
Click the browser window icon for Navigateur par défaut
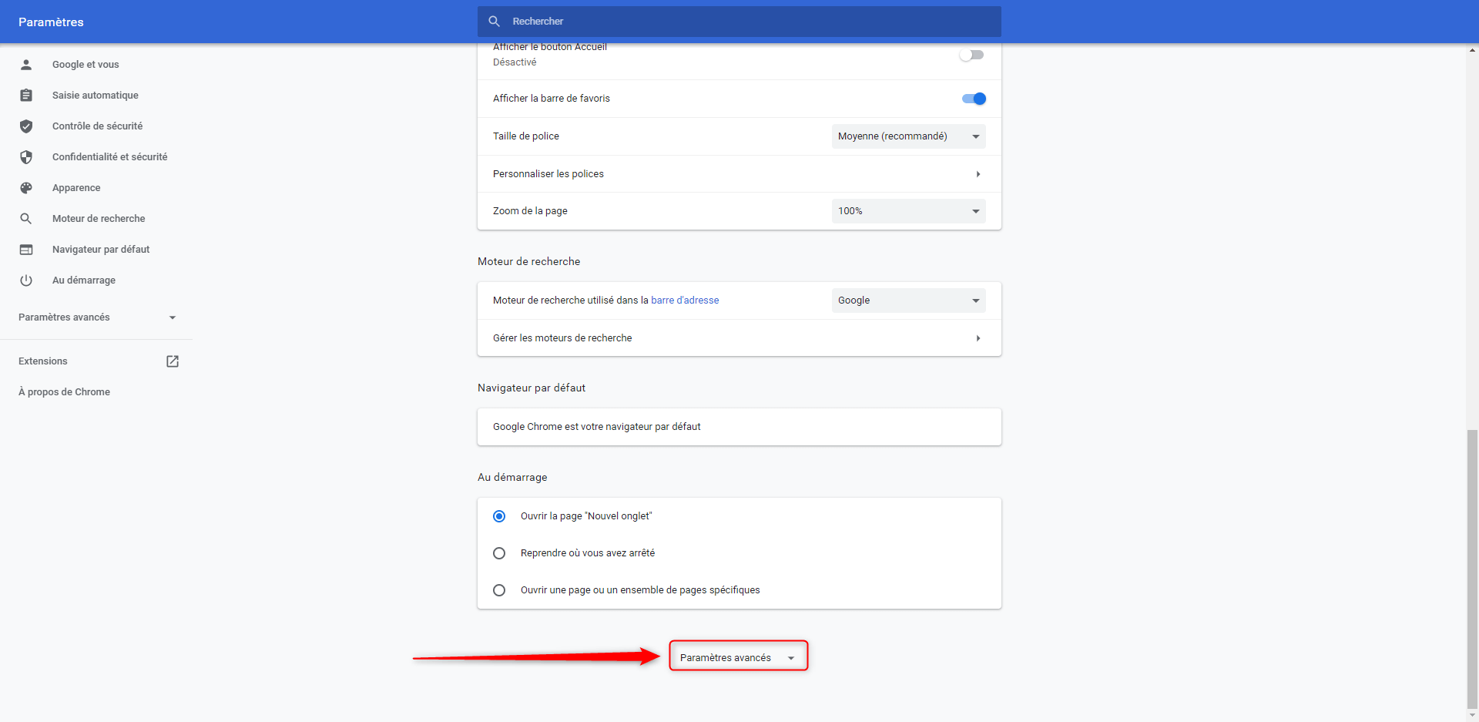point(26,250)
